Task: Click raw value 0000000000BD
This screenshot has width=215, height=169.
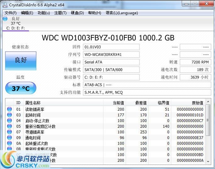Action: click(190, 155)
